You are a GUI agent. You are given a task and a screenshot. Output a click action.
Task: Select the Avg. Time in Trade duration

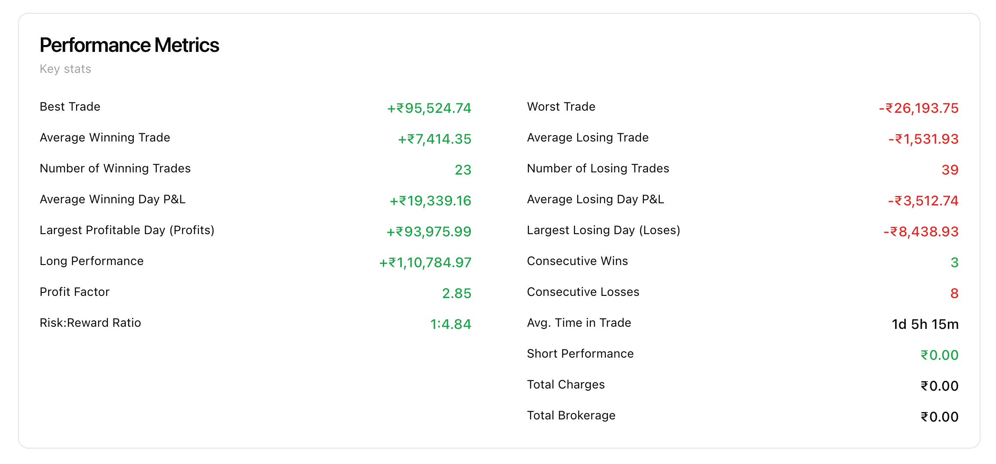(925, 324)
